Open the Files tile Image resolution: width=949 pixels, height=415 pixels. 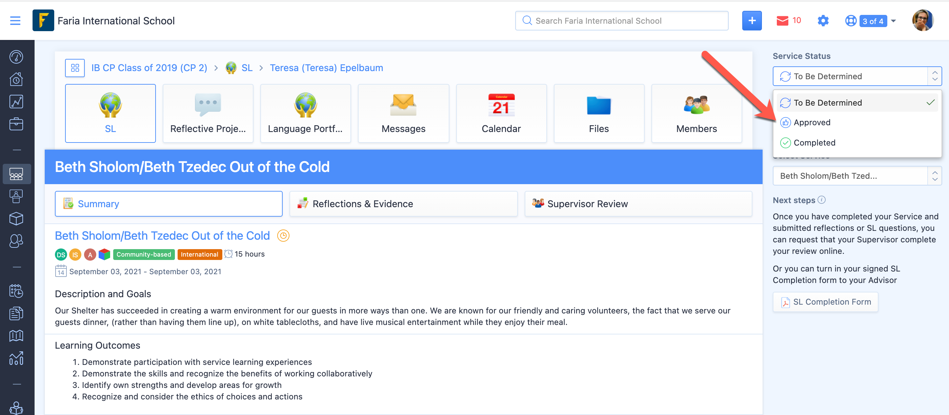point(599,113)
